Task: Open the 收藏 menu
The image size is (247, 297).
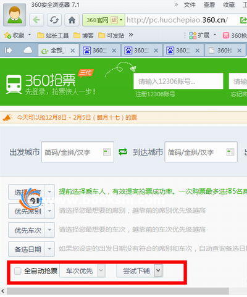Action: pyautogui.click(x=229, y=4)
